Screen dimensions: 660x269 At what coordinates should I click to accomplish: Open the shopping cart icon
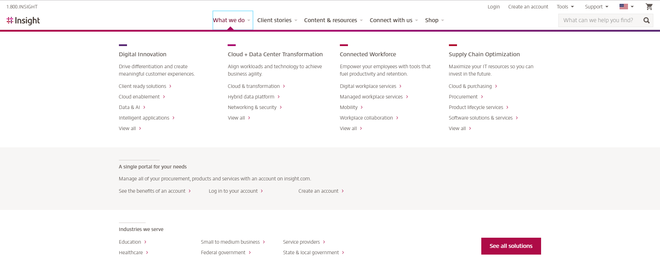click(x=649, y=7)
